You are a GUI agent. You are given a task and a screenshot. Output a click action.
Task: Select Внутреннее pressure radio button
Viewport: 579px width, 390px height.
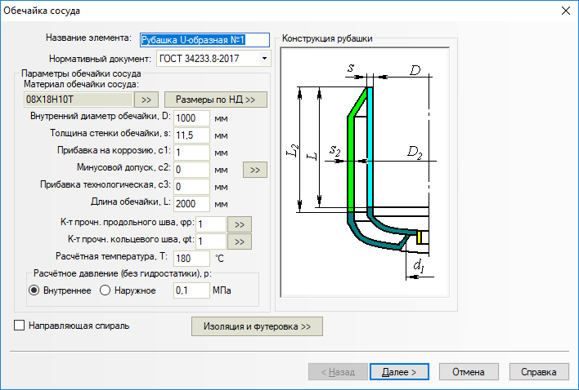(x=34, y=290)
